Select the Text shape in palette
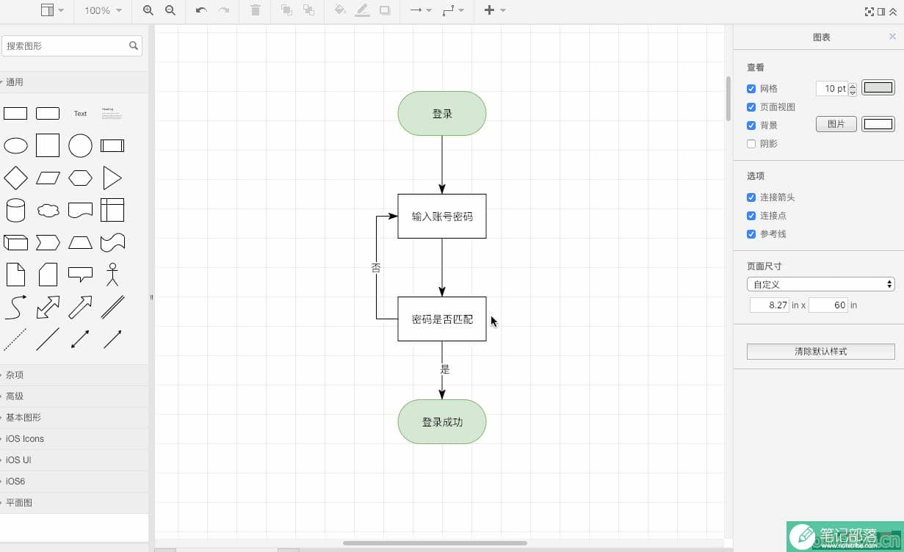 (80, 114)
